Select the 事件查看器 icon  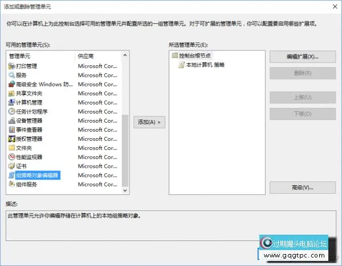point(11,130)
